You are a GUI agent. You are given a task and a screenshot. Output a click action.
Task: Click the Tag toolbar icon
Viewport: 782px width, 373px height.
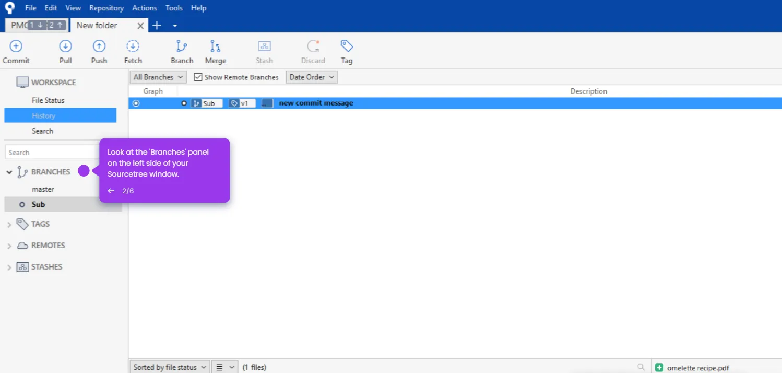pyautogui.click(x=347, y=45)
